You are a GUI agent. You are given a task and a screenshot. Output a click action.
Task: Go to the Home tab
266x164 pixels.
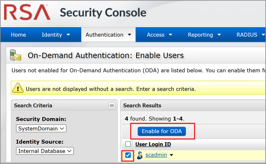click(x=18, y=35)
